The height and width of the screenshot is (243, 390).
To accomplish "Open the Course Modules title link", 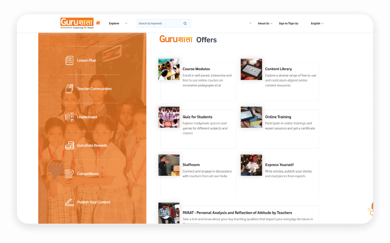I will tap(196, 69).
